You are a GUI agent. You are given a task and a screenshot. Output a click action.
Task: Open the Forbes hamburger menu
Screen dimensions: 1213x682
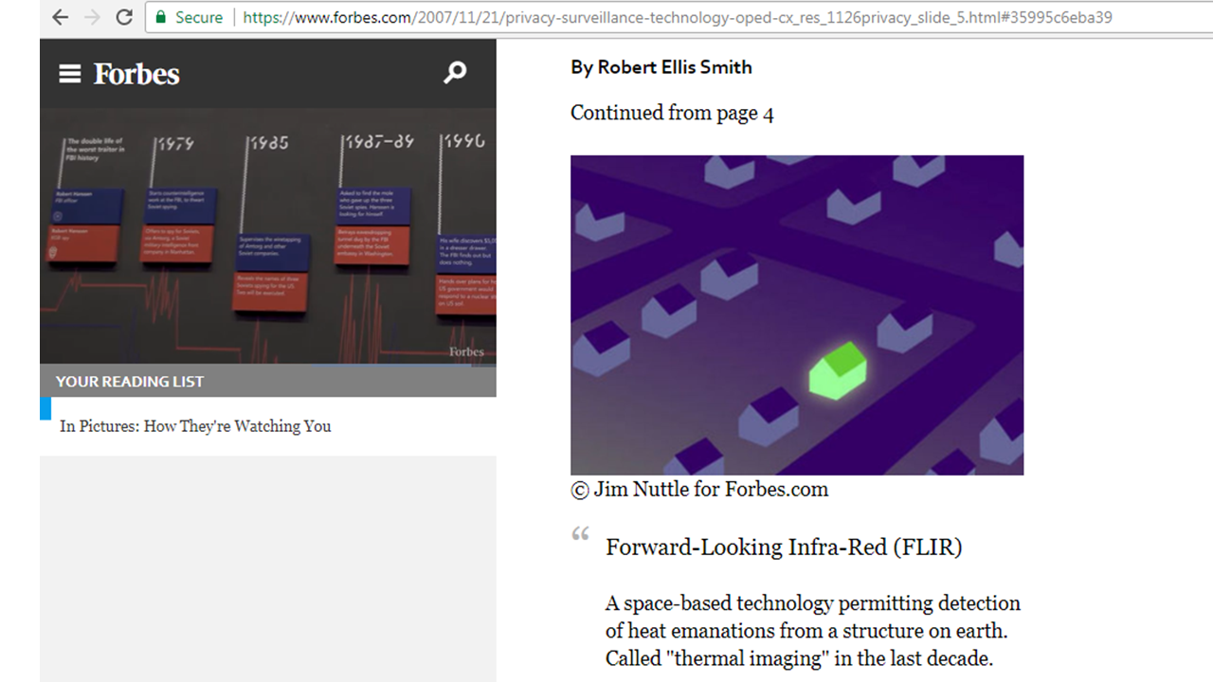pos(70,74)
